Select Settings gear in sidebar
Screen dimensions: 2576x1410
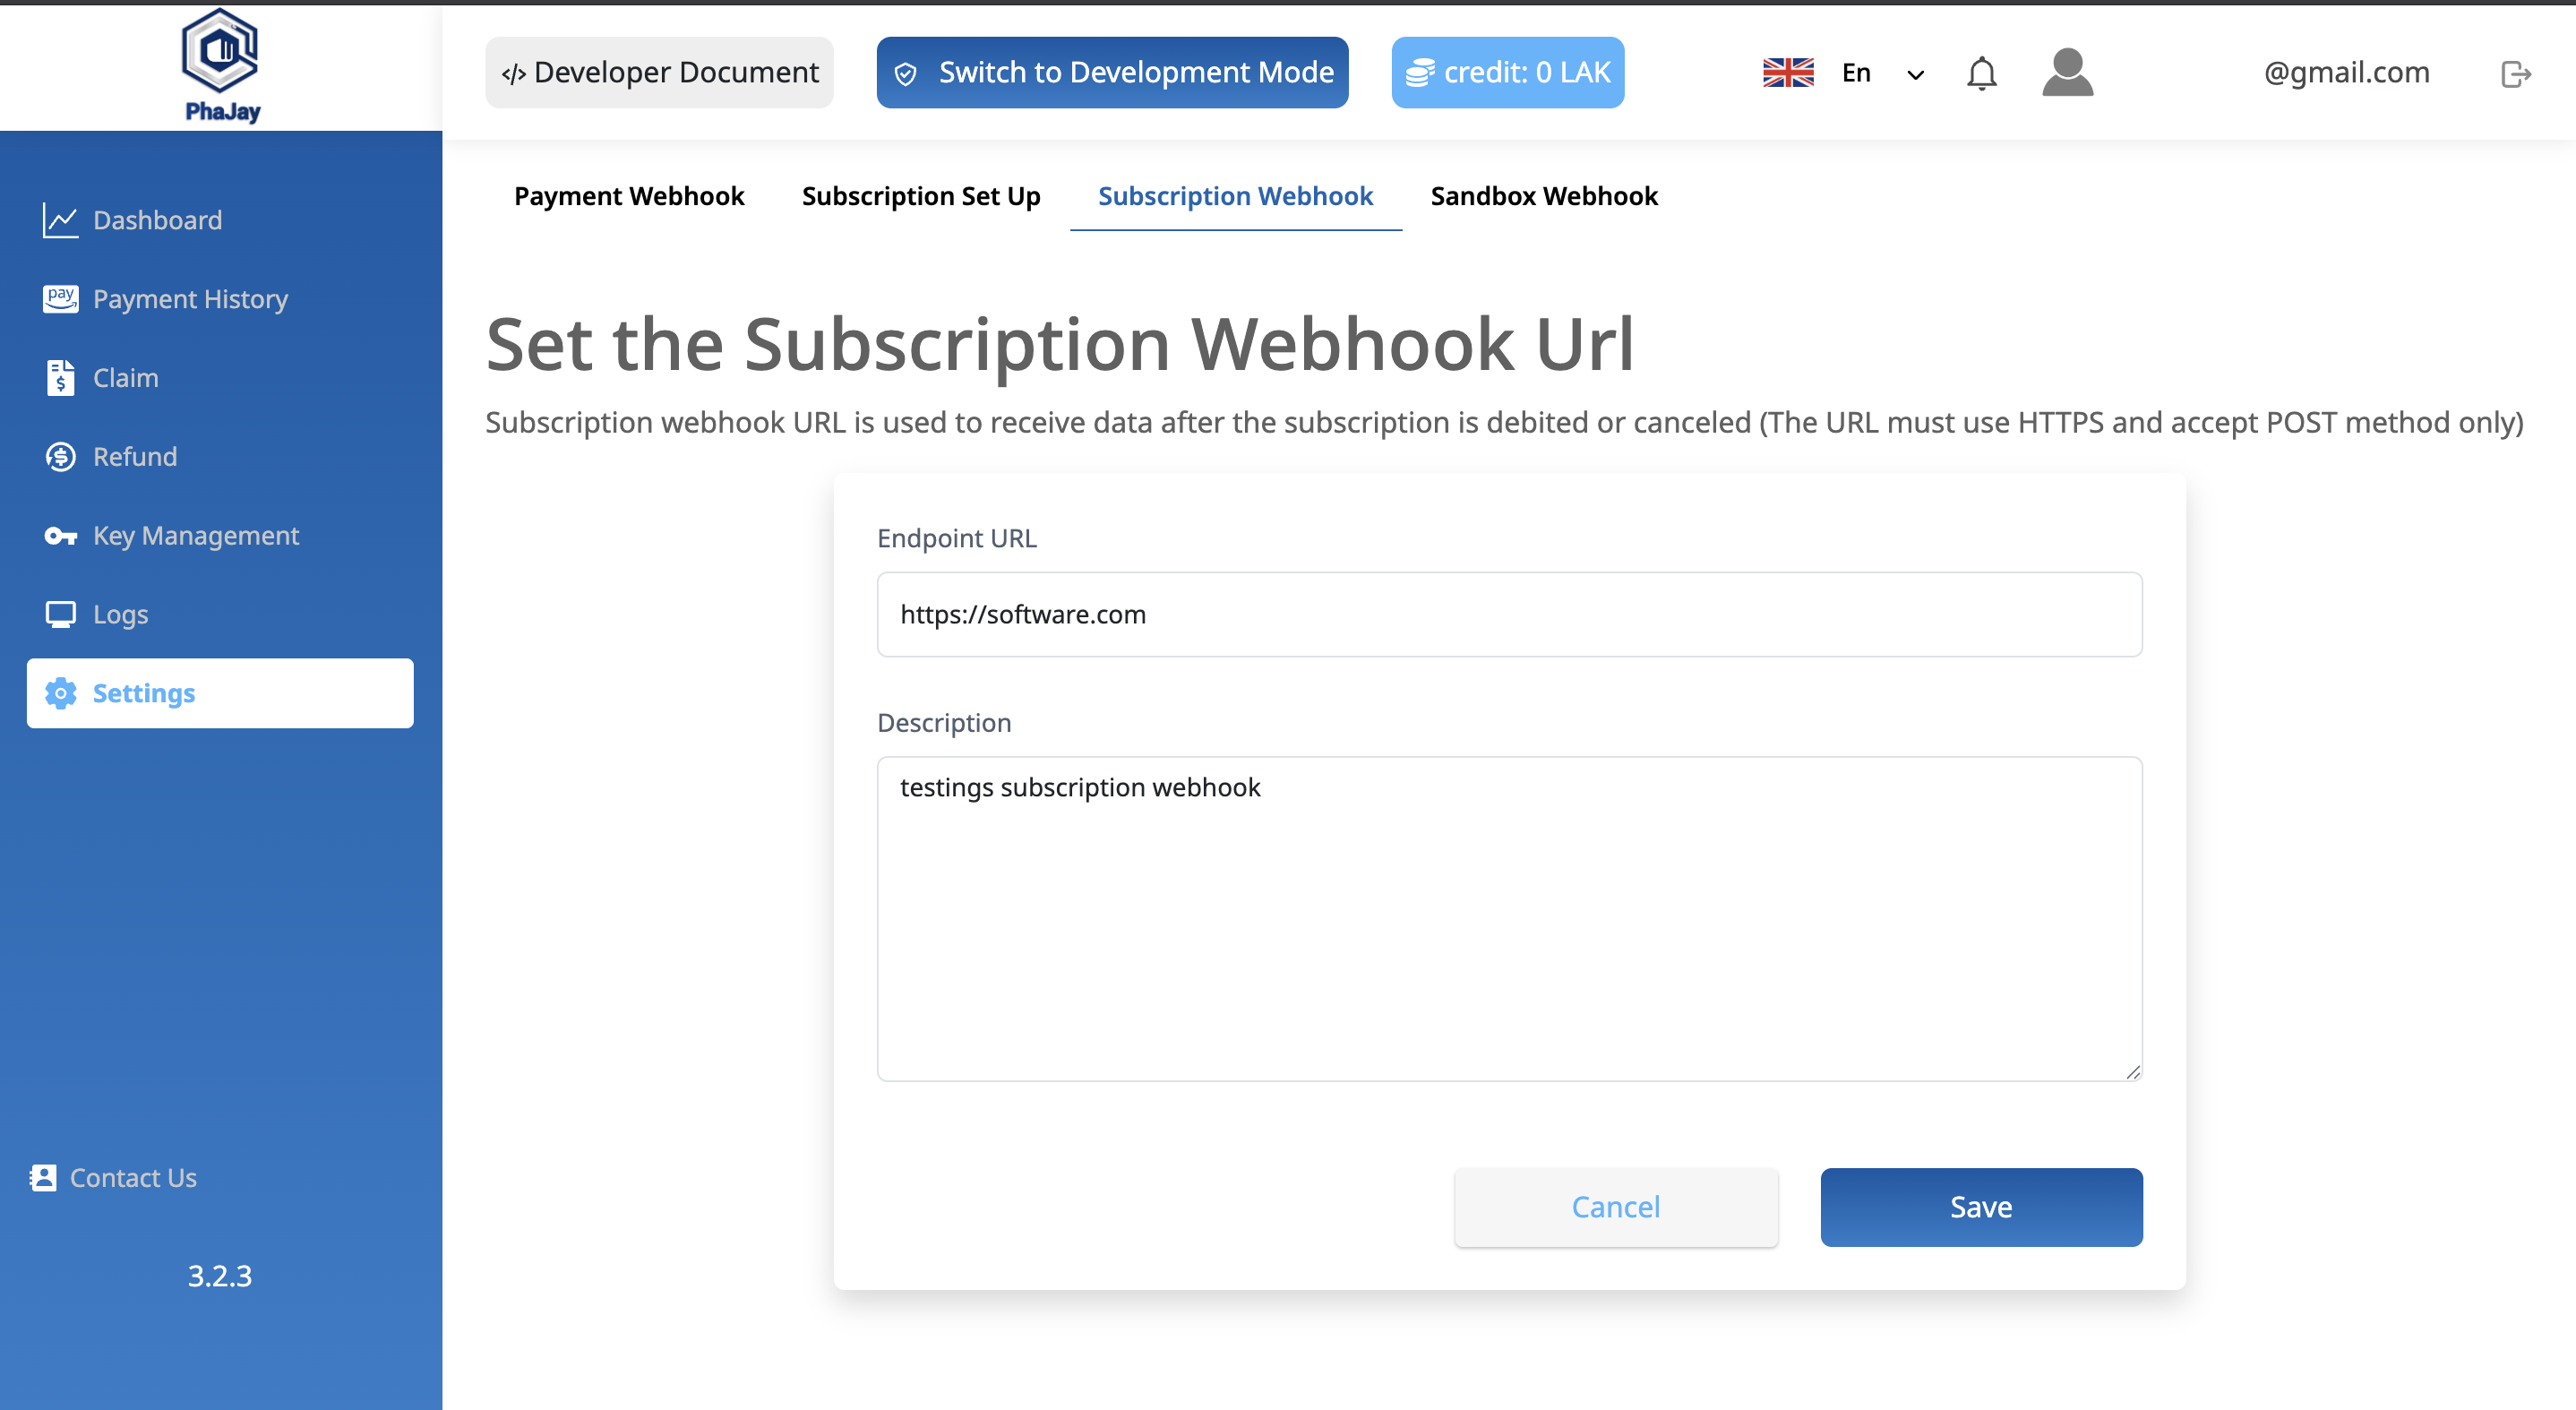(61, 693)
